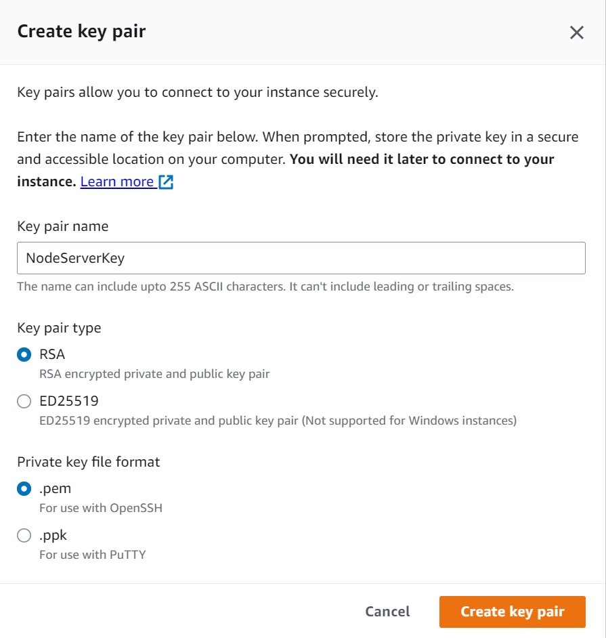This screenshot has width=606, height=638.
Task: Enable RSA encrypted key pair option
Action: point(24,354)
